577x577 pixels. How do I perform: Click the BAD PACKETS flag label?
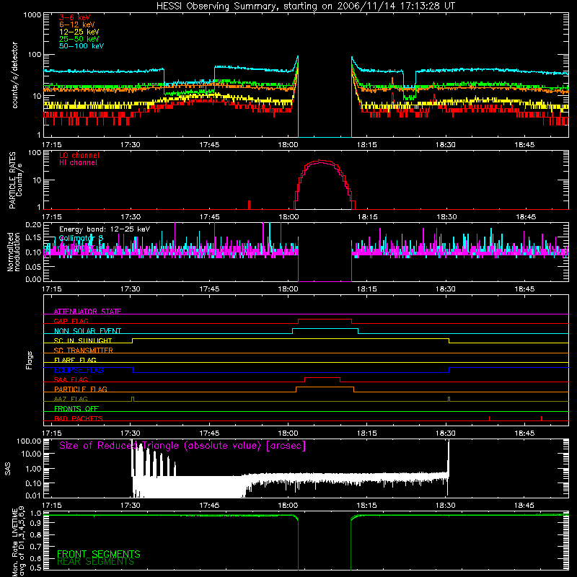[79, 418]
